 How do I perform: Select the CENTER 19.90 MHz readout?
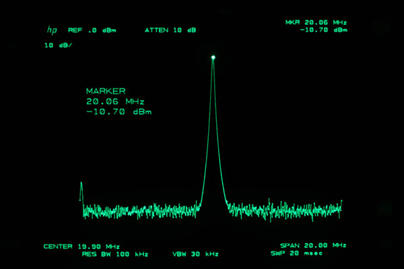tap(81, 247)
